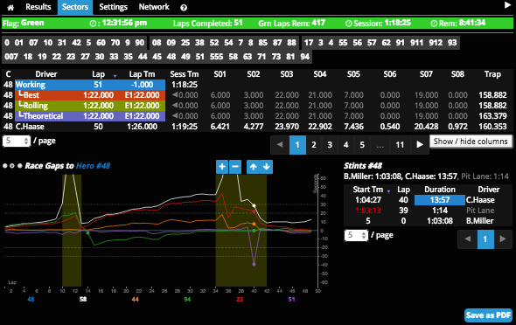Image resolution: width=516 pixels, height=325 pixels.
Task: Open the Settings tab
Action: (113, 7)
